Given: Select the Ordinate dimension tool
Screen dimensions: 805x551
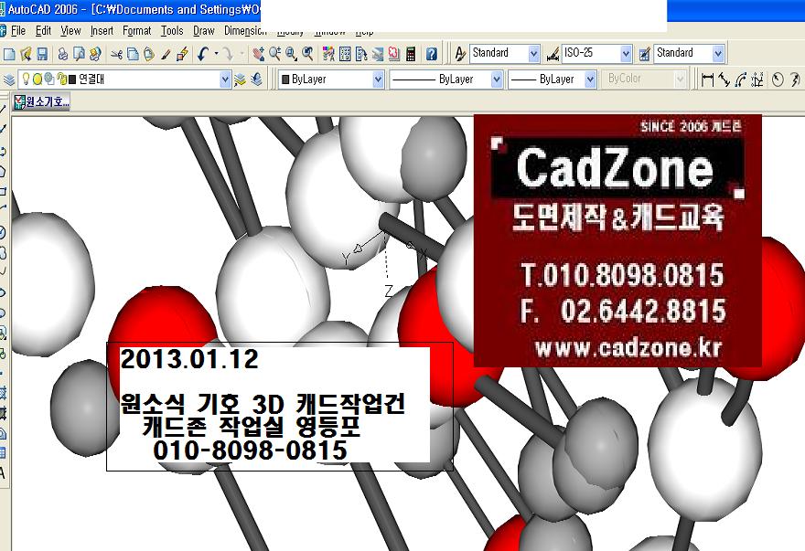Looking at the screenshot, I should click(757, 79).
